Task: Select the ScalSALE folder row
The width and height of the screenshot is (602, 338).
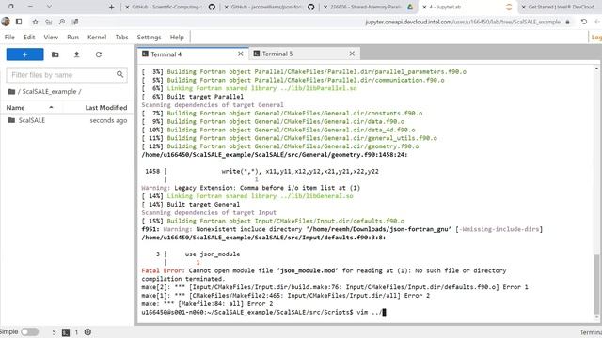Action: 67,120
